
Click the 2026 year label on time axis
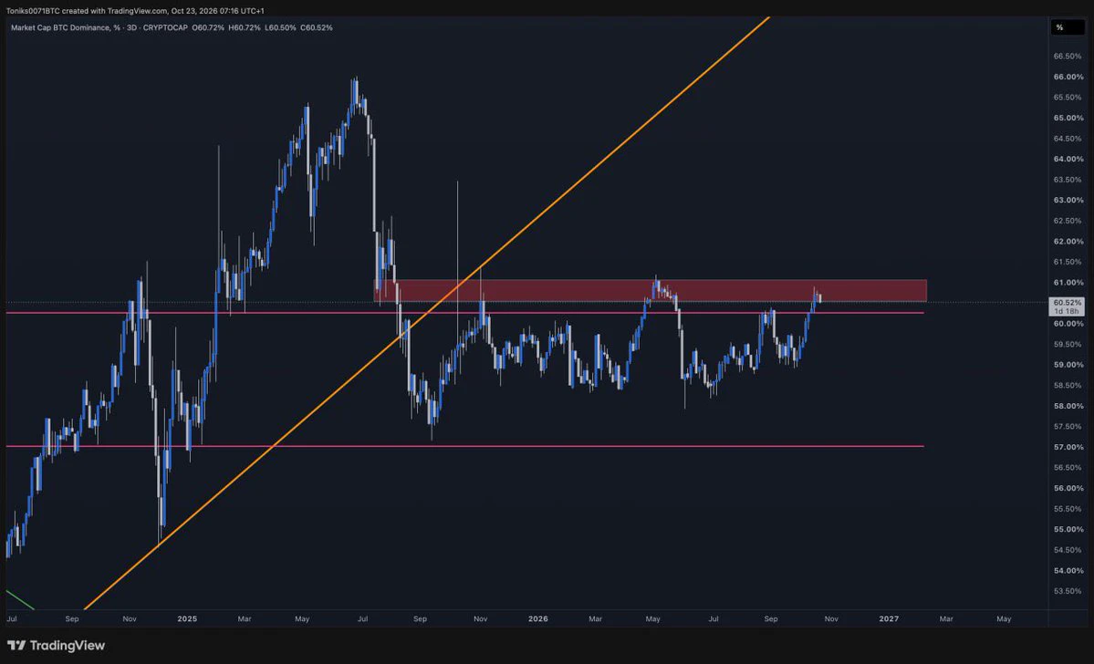tap(538, 618)
